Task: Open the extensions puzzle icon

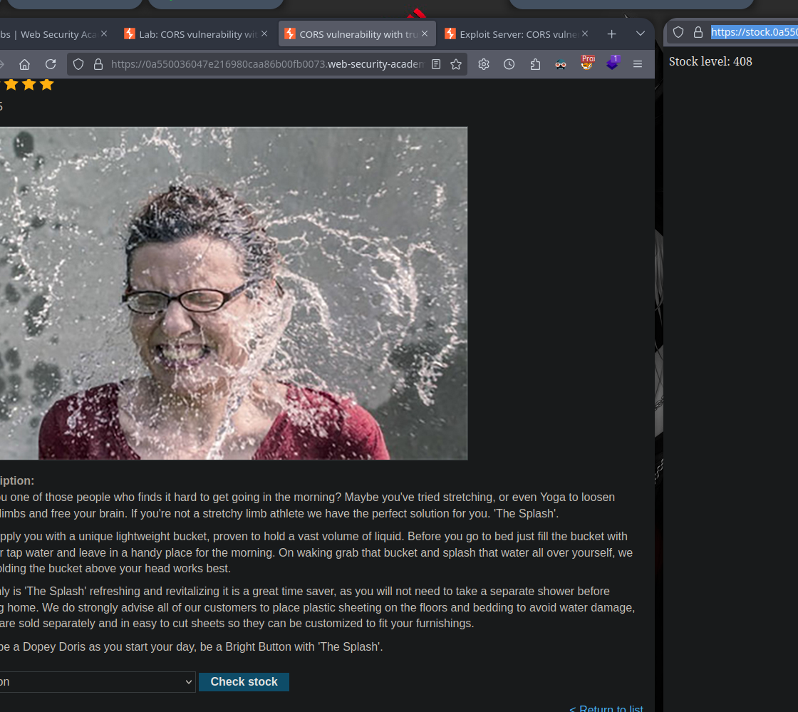Action: (x=535, y=64)
